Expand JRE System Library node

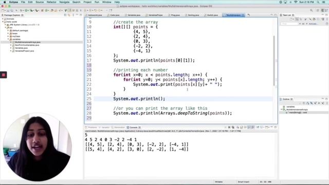(6, 25)
